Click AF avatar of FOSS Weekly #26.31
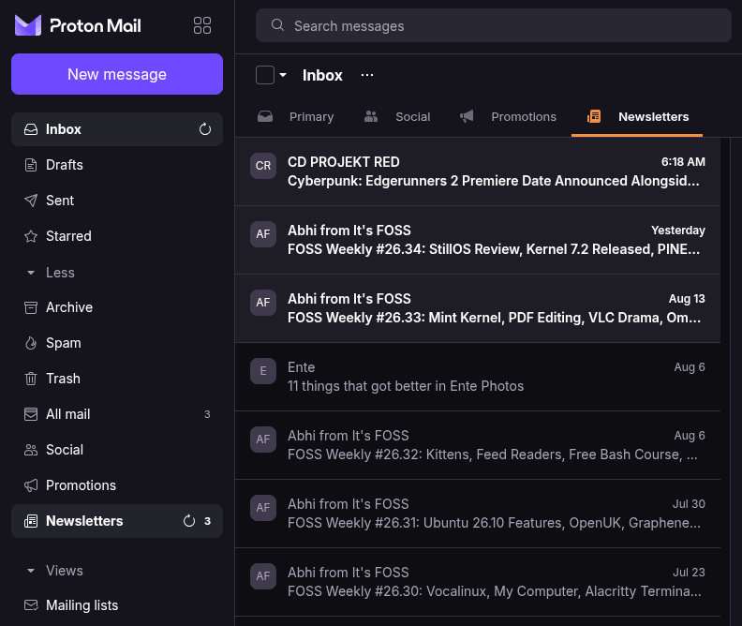742x626 pixels. (263, 508)
